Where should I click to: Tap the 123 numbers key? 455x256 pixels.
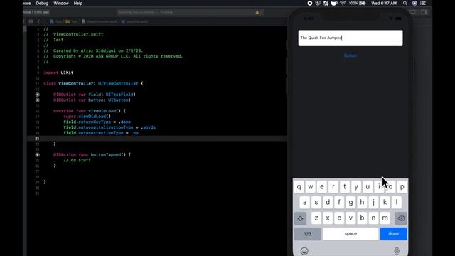pyautogui.click(x=308, y=234)
